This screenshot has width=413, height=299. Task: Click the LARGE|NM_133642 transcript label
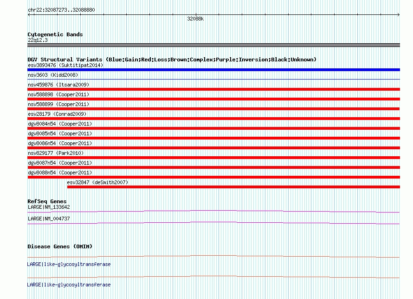(49, 207)
